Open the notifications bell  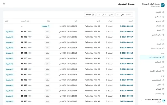click(4, 4)
